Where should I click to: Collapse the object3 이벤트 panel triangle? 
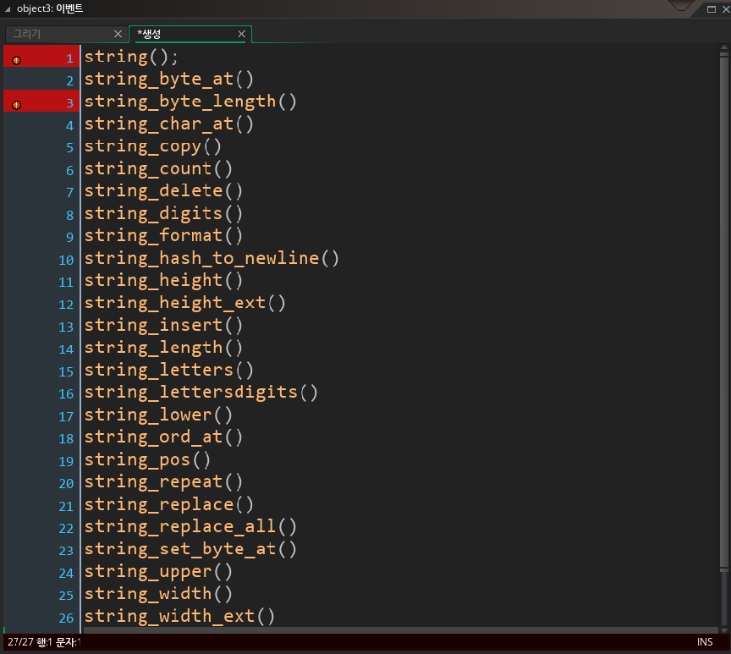8,8
